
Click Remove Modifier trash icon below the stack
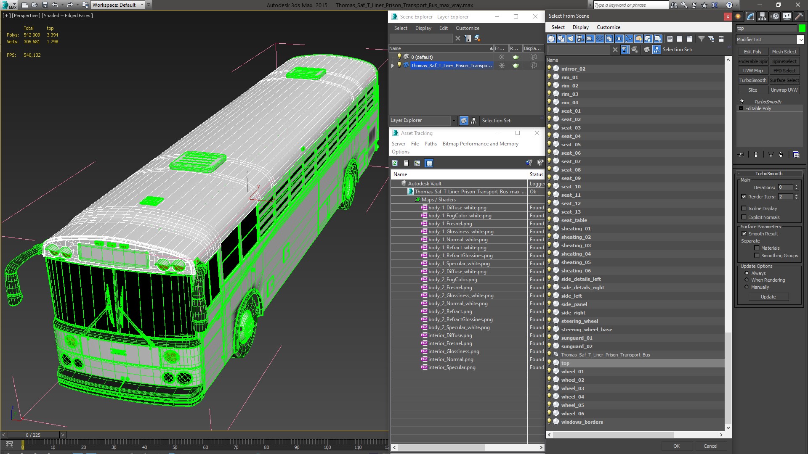point(781,155)
